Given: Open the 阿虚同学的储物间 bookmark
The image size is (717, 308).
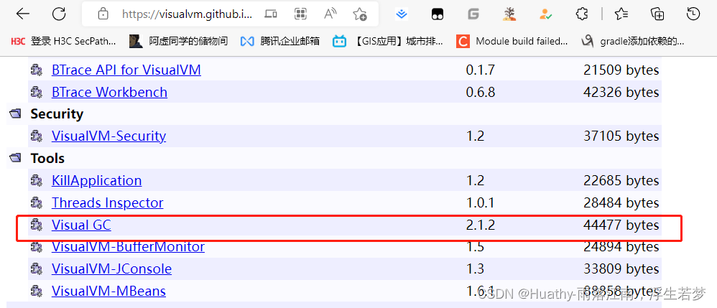Looking at the screenshot, I should coord(178,41).
